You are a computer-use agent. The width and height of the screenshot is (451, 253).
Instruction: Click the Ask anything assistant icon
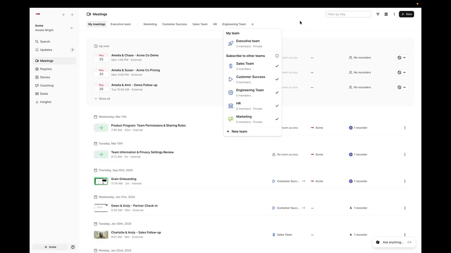tap(378, 242)
